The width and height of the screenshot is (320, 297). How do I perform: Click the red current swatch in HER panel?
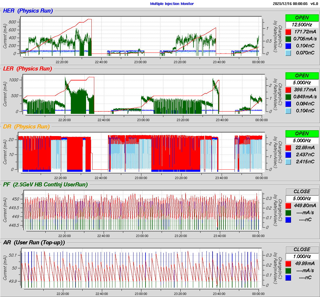[x=288, y=32]
